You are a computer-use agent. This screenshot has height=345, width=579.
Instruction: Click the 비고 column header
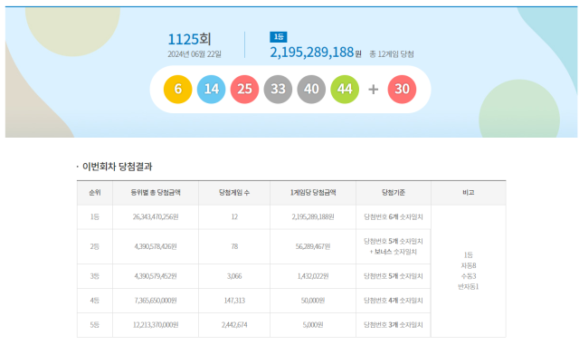tap(469, 193)
